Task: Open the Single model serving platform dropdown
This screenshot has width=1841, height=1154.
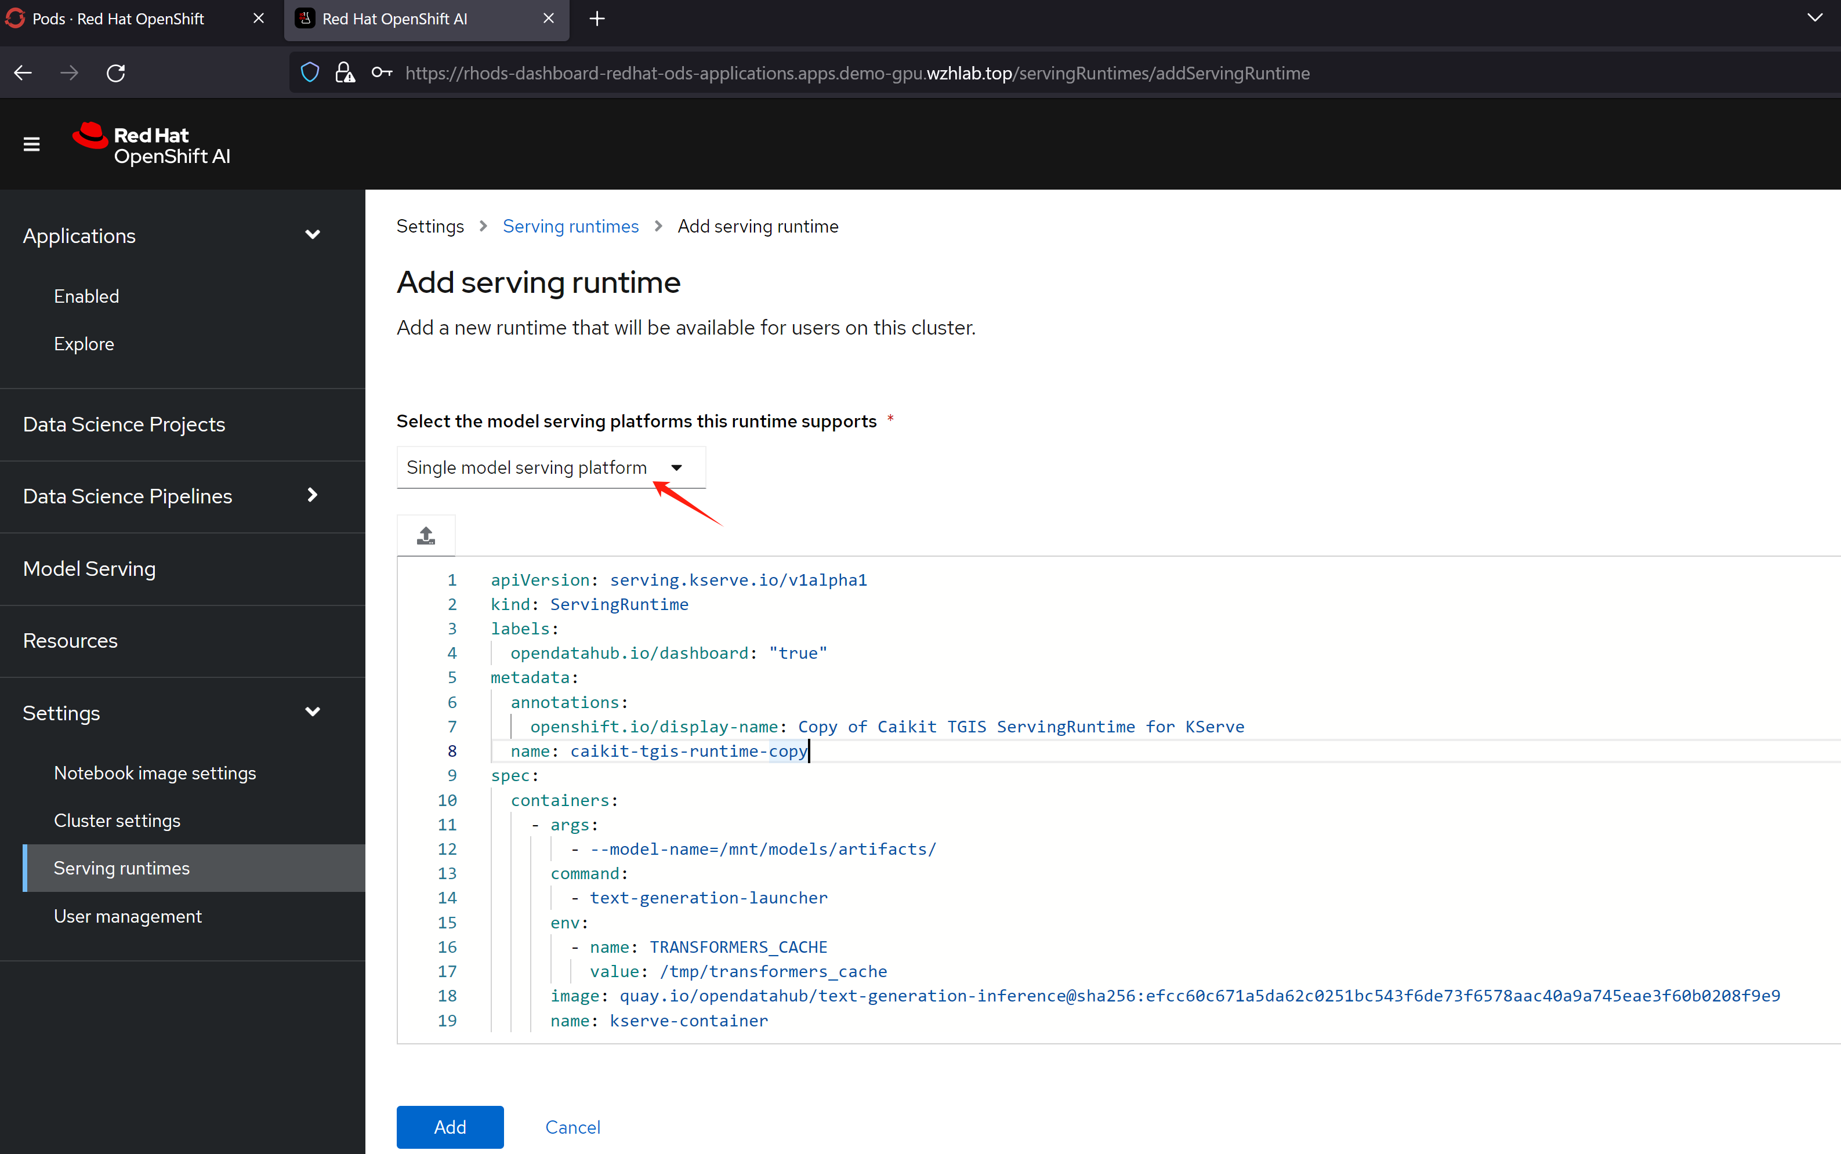Action: (549, 467)
